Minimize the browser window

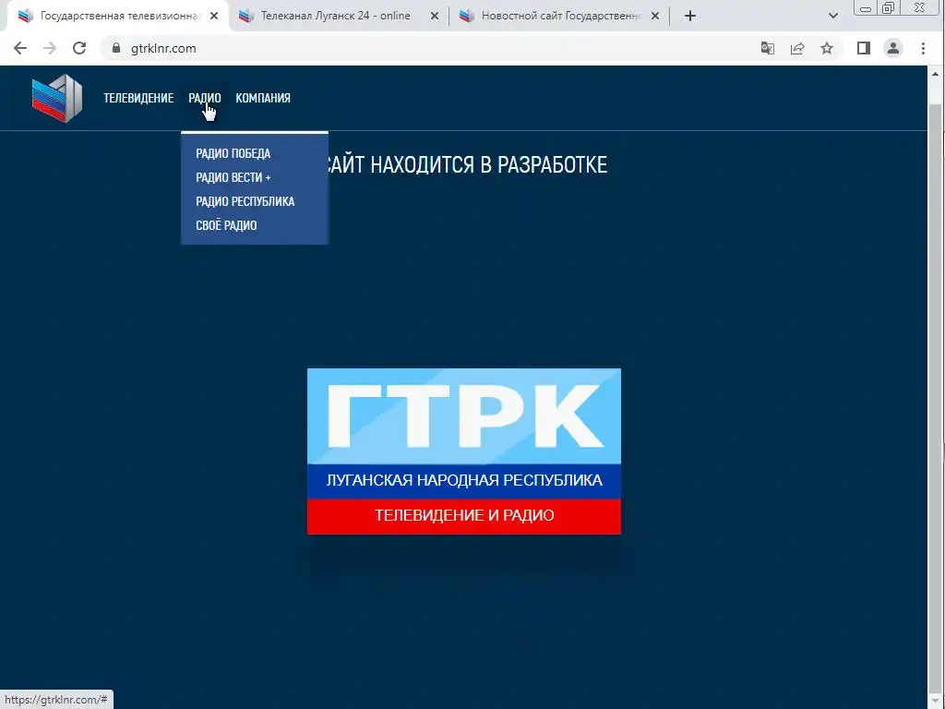click(x=866, y=8)
